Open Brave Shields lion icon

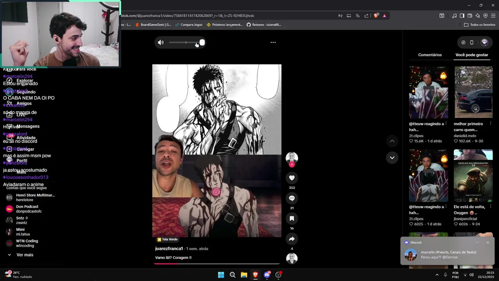tap(376, 16)
